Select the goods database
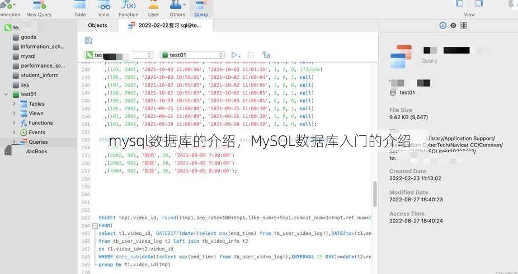The image size is (518, 274). 29,37
